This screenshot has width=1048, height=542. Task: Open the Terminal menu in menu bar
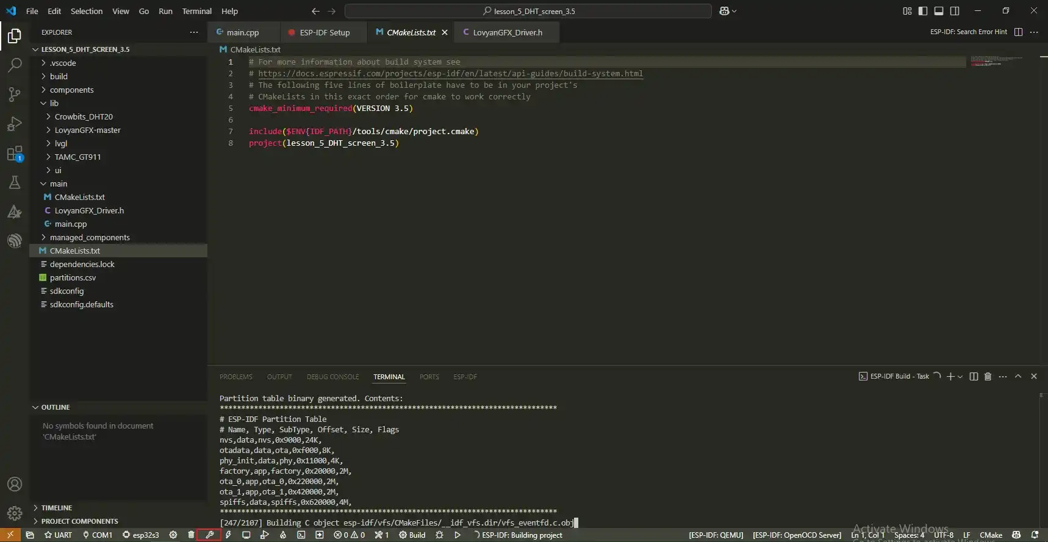click(x=196, y=11)
